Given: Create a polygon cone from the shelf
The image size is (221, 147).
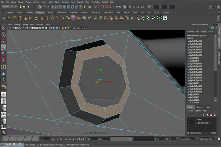Looking at the screenshot, I should [x=25, y=18].
